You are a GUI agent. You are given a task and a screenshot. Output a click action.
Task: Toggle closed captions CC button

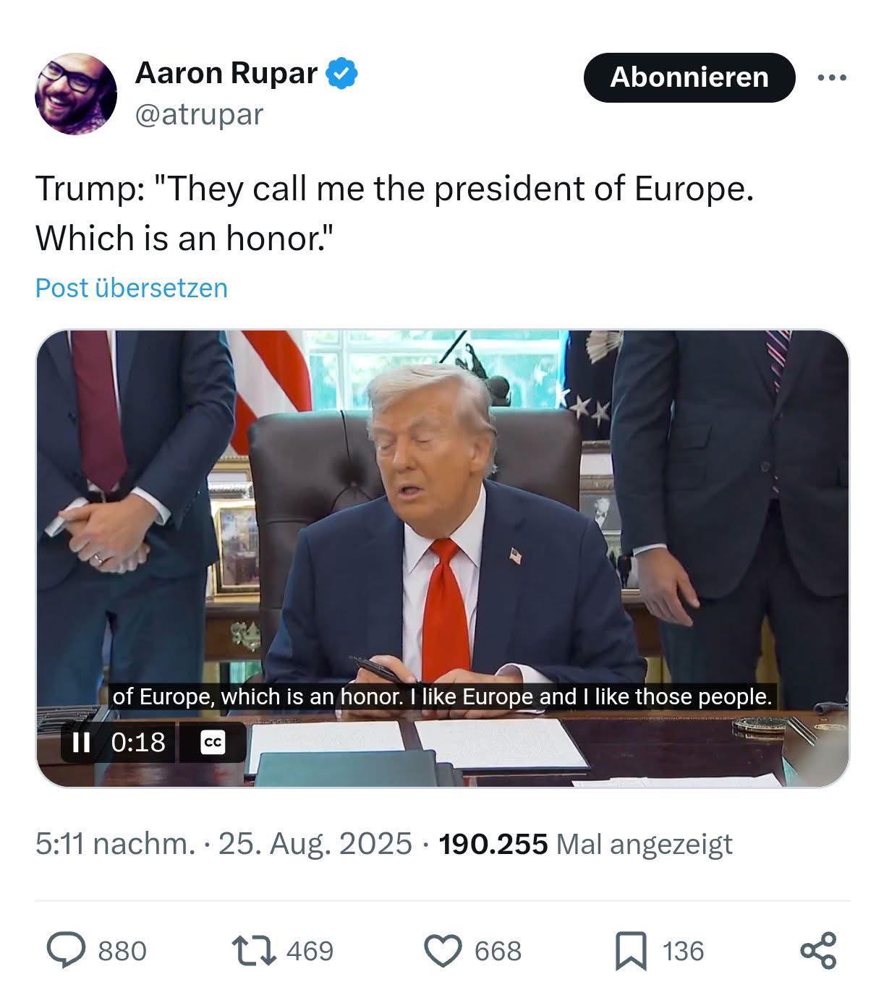point(213,743)
